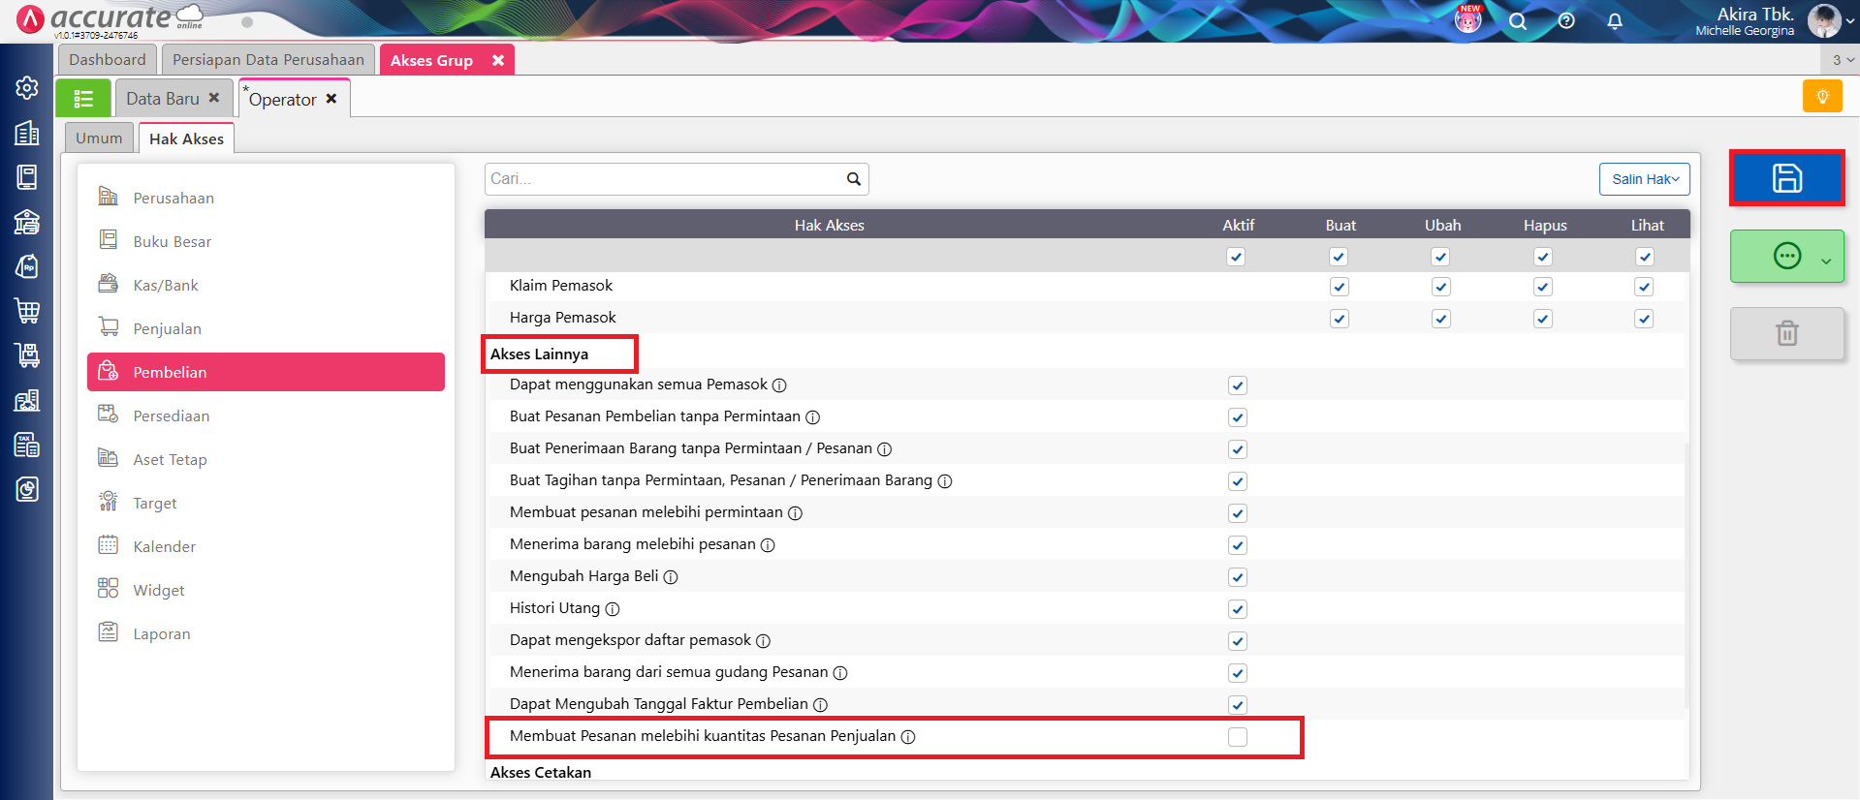Click the blue Save disk icon
This screenshot has width=1860, height=800.
tap(1786, 178)
